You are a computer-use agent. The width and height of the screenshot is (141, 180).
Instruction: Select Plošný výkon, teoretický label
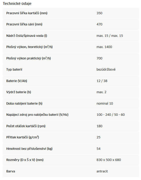tap(29, 47)
